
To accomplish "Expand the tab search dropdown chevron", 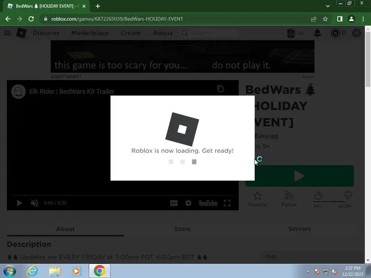I will 328,6.
